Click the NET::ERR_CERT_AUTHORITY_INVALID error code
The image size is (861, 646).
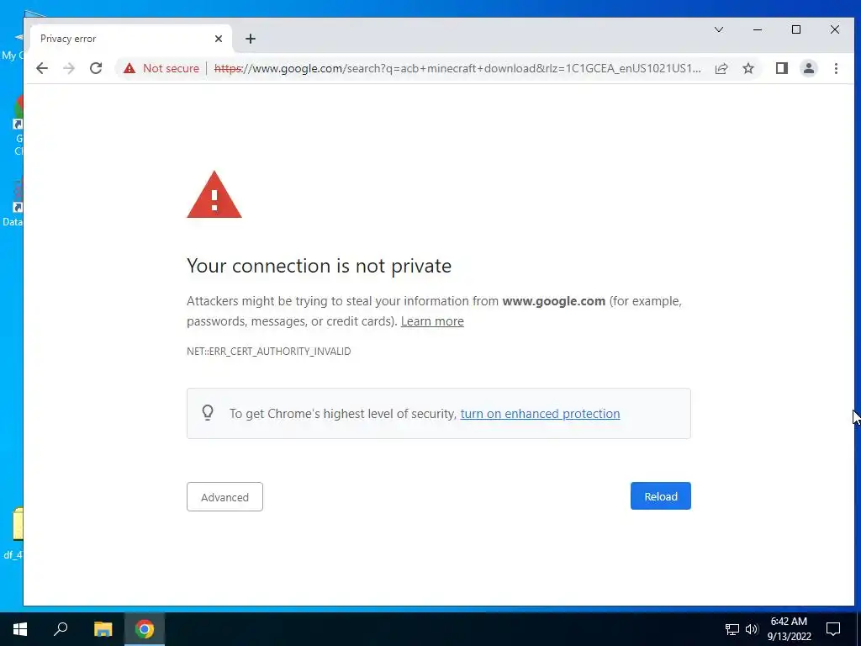coord(268,351)
